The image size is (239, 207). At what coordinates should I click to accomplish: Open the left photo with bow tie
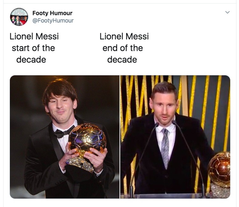[65, 137]
